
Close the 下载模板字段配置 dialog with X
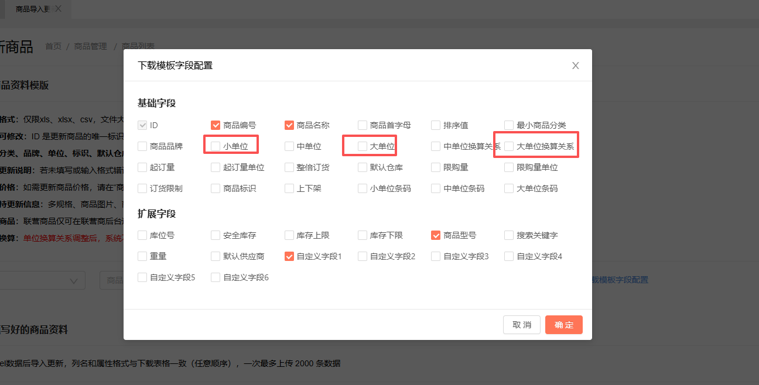576,66
